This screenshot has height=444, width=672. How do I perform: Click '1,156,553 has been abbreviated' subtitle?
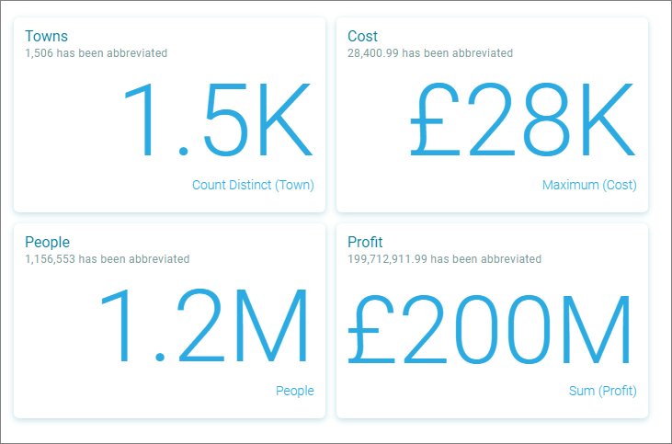(108, 259)
